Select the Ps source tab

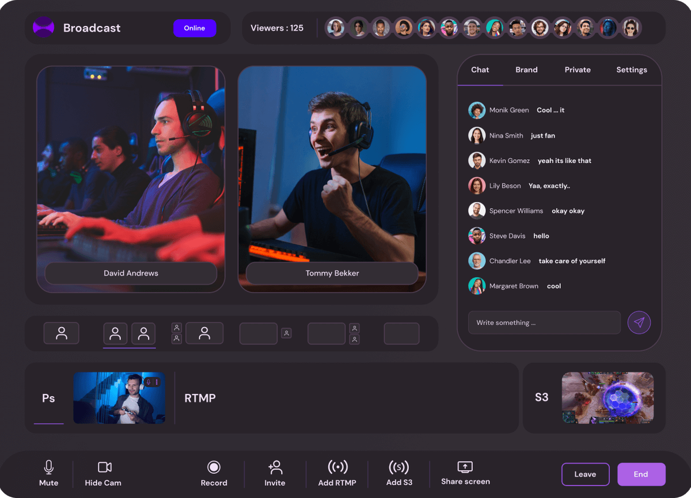(48, 398)
